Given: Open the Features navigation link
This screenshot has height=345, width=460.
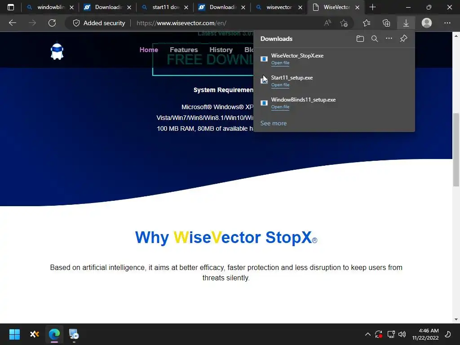Looking at the screenshot, I should coord(184,49).
